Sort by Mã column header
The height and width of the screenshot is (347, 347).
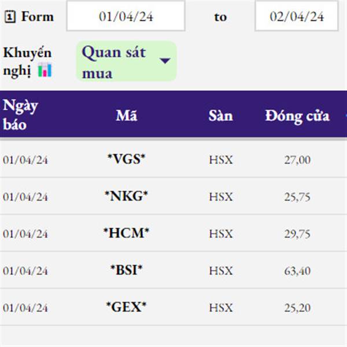coord(126,115)
